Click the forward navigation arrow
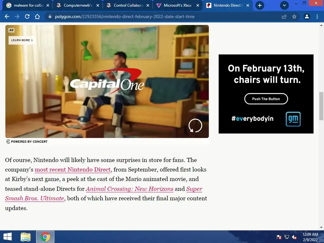324x243 pixels. click(17, 16)
